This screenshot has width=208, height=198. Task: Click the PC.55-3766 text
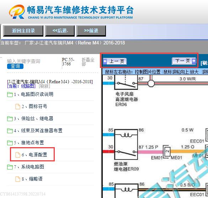click(x=68, y=61)
